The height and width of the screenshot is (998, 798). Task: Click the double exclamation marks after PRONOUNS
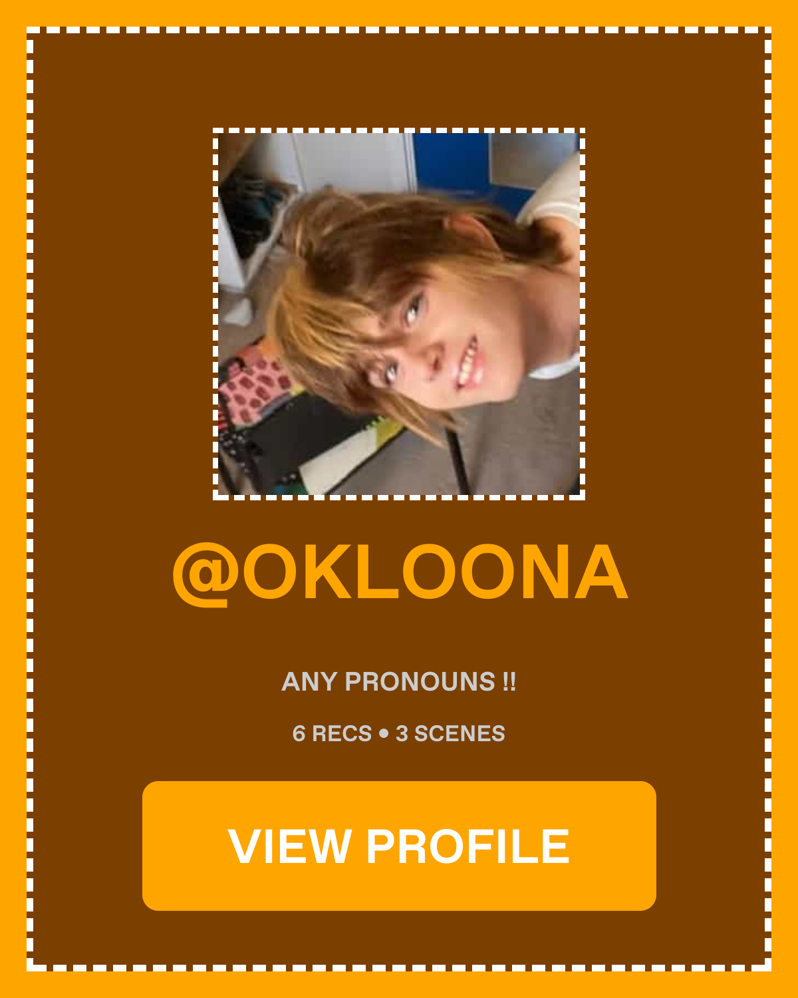click(509, 681)
